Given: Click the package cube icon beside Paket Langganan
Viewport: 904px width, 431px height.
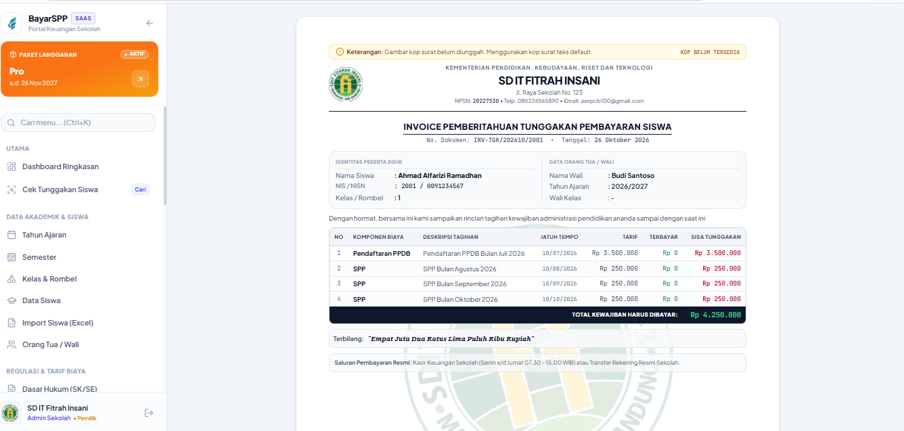Looking at the screenshot, I should [13, 55].
